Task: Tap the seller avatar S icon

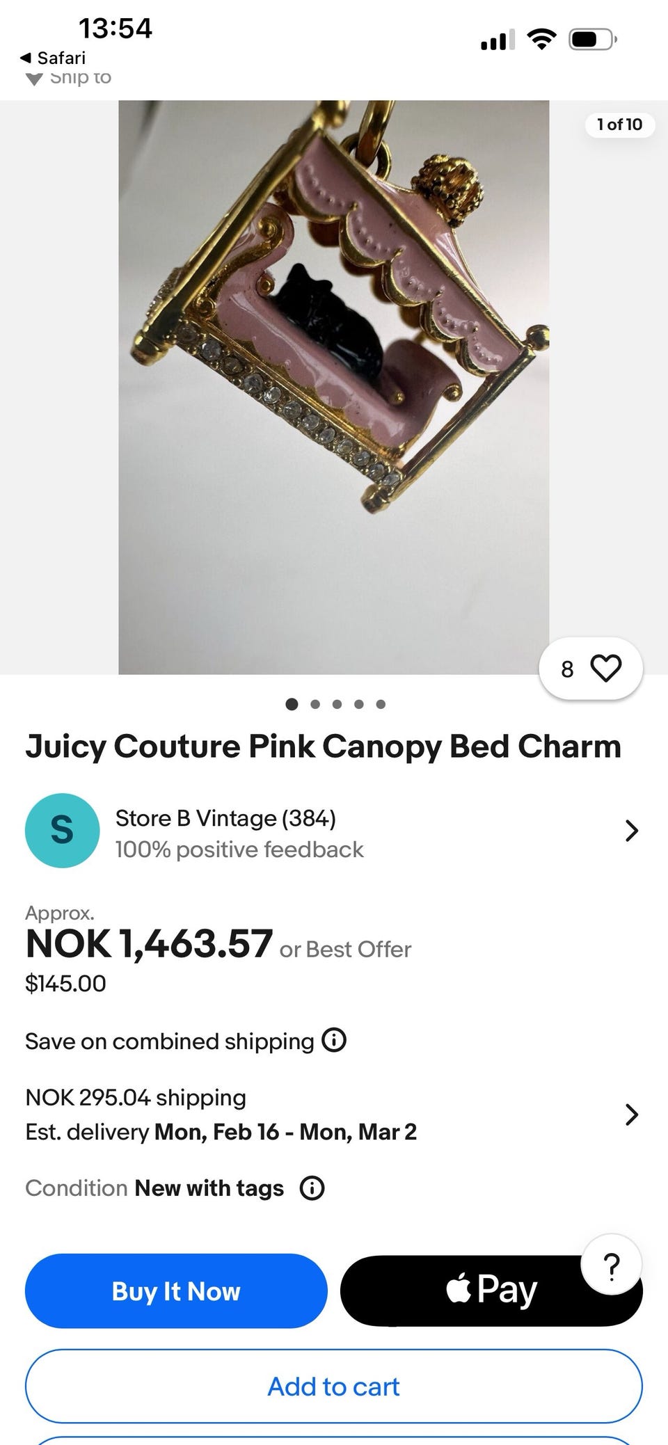Action: [62, 830]
